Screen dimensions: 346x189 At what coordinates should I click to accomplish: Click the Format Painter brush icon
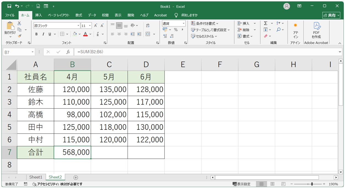coord(19,36)
